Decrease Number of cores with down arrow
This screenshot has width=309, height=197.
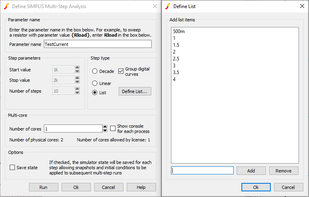(105, 130)
